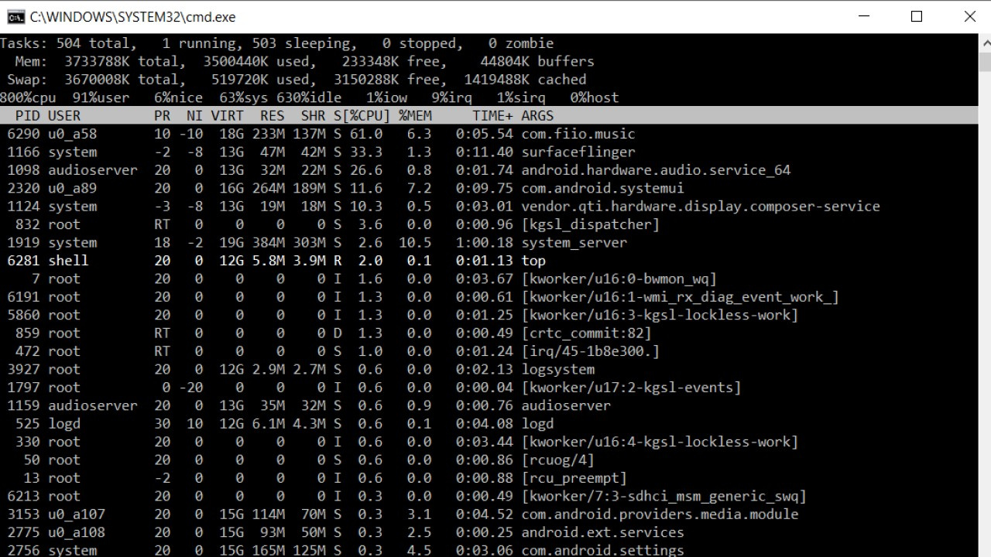This screenshot has height=557, width=991.
Task: Minimize the cmd.exe window
Action: [x=863, y=16]
